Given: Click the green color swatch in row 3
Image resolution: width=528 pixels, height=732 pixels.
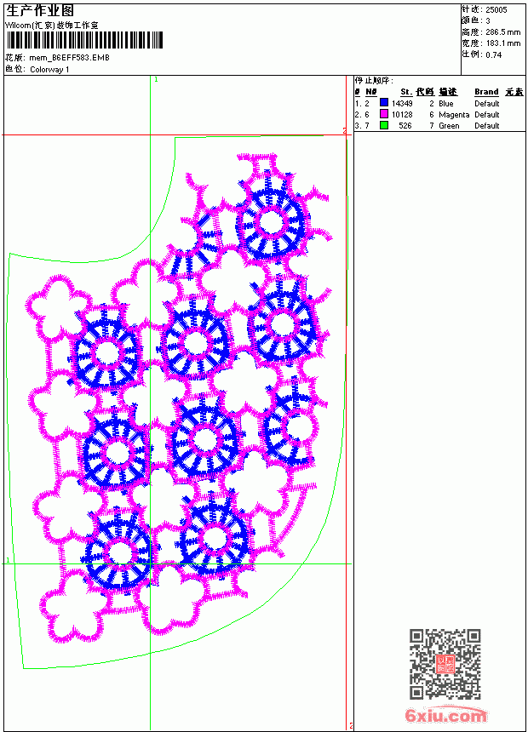Looking at the screenshot, I should coord(384,125).
